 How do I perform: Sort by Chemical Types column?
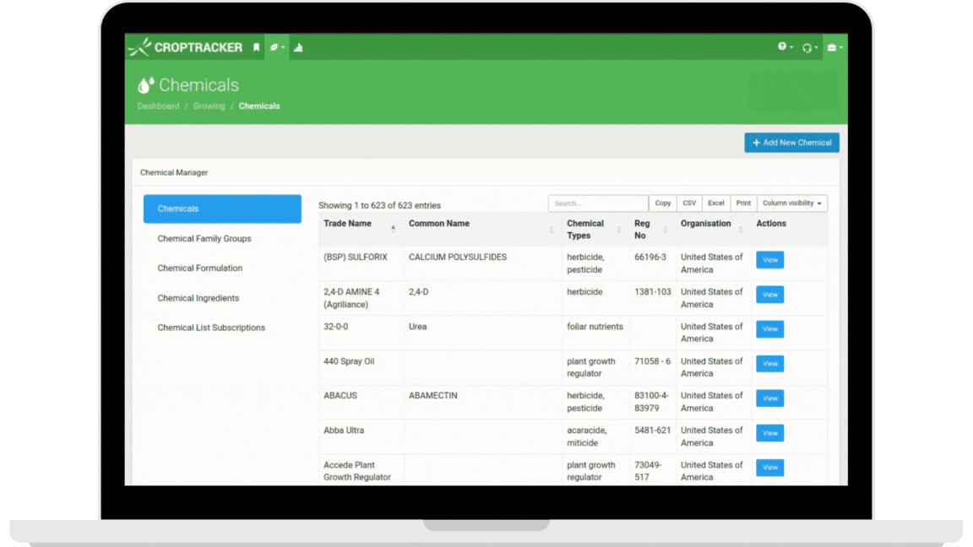pos(595,230)
